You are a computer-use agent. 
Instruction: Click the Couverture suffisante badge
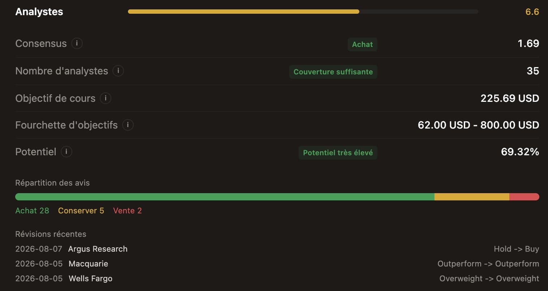tap(333, 71)
